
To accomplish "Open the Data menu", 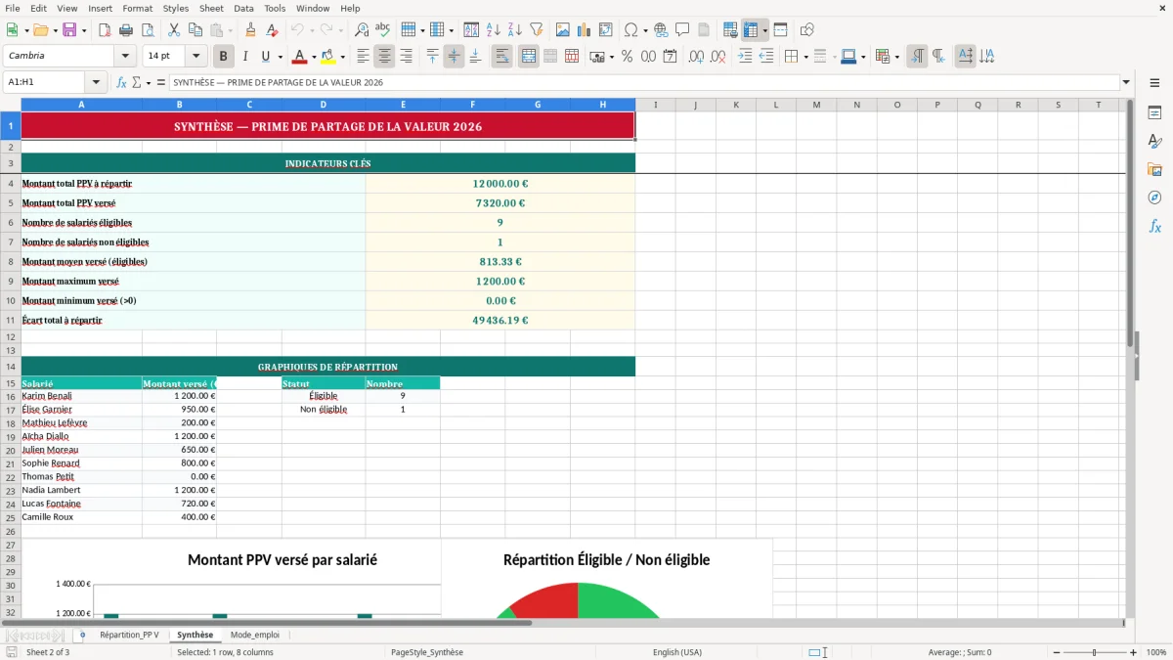I will pyautogui.click(x=243, y=8).
